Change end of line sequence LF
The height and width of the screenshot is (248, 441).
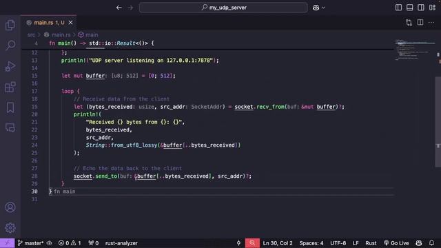pyautogui.click(x=356, y=243)
